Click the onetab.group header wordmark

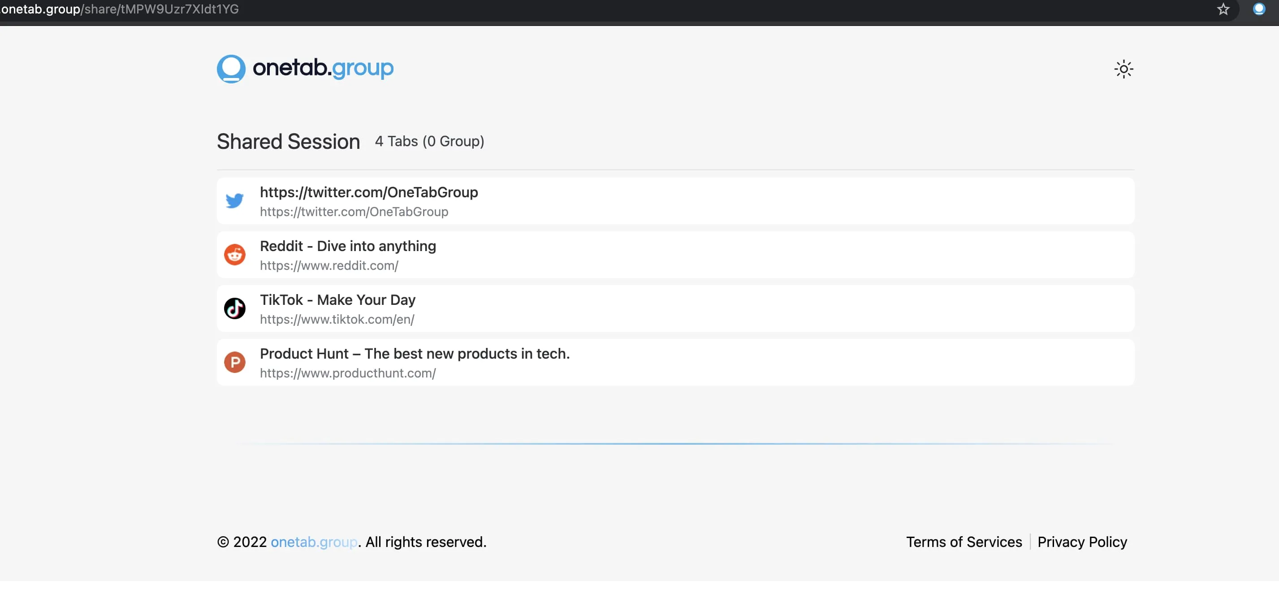(x=323, y=68)
